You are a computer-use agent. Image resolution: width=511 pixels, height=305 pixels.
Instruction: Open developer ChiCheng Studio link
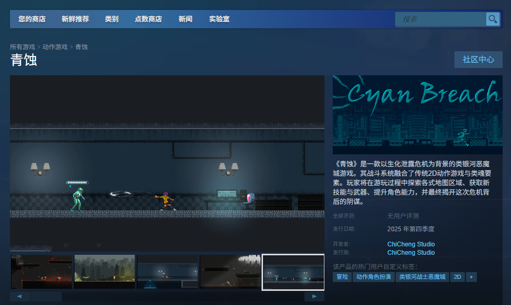[x=411, y=244]
